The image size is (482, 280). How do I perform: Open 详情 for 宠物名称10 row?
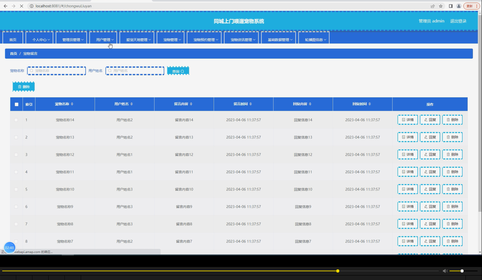(408, 189)
